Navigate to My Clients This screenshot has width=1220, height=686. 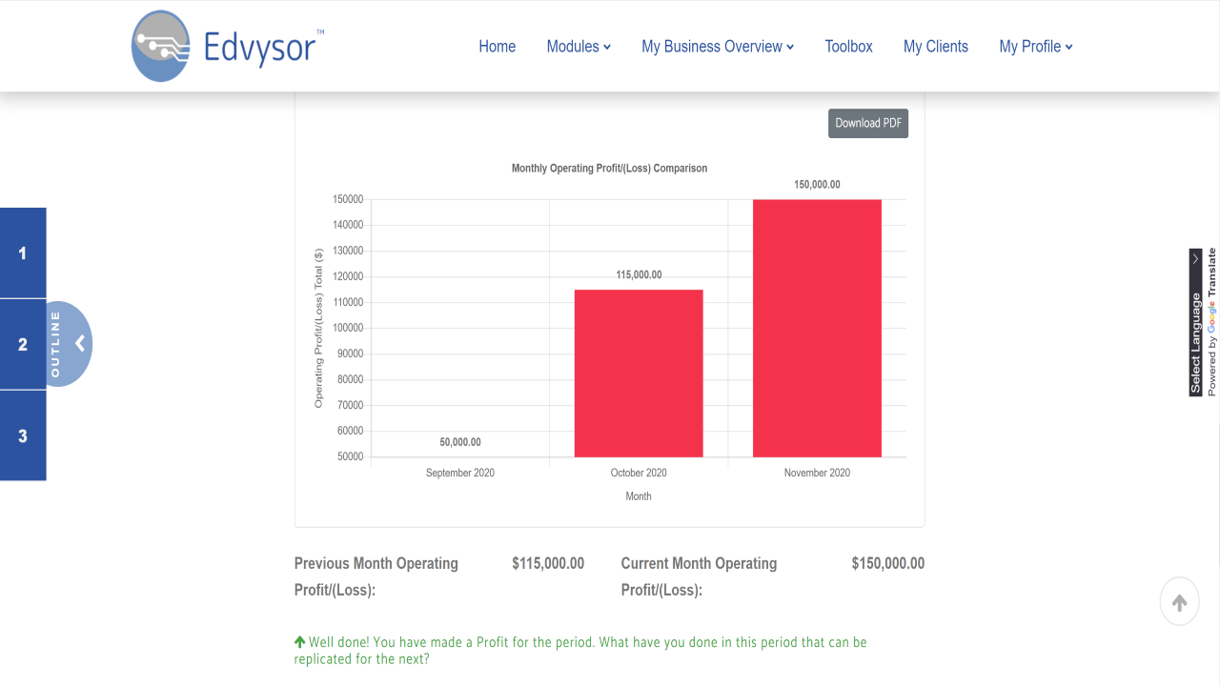[x=936, y=47]
